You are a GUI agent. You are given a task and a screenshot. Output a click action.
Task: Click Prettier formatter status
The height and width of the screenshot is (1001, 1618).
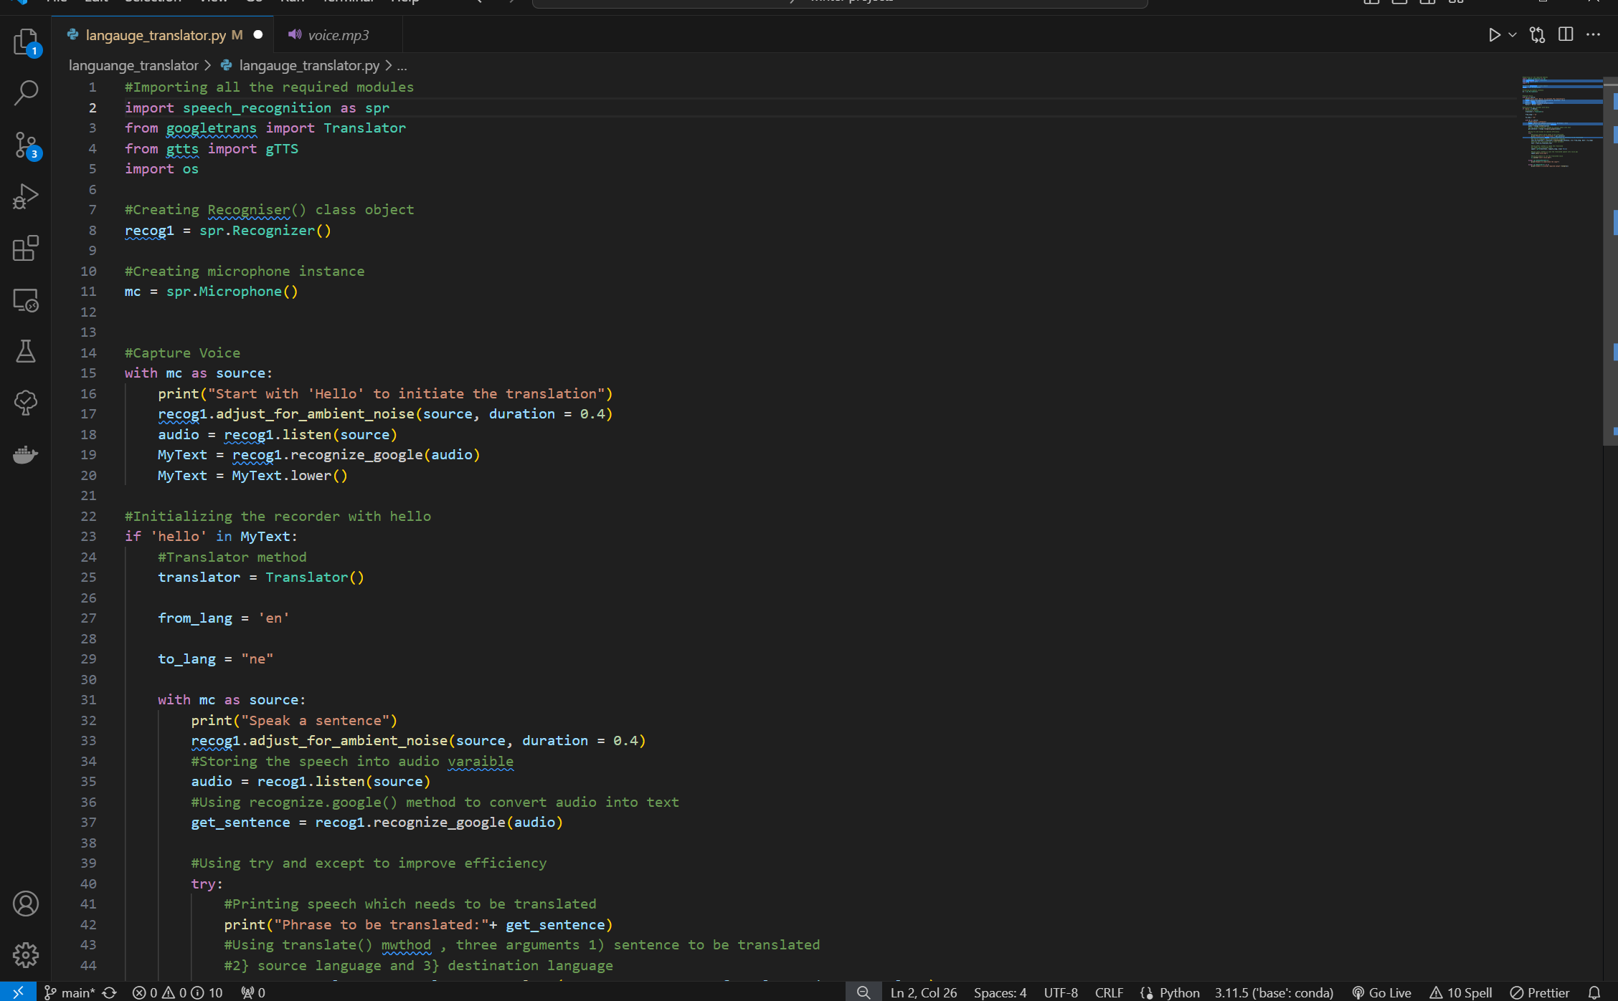[x=1540, y=992]
